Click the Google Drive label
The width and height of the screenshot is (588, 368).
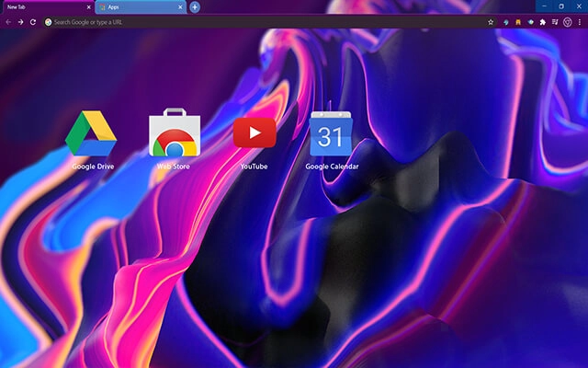[93, 167]
